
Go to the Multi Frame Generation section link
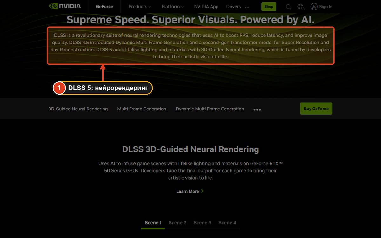click(x=142, y=109)
